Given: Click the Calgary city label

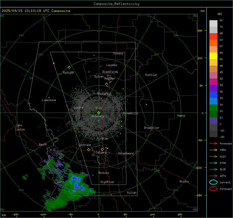Looking at the screenshot, I should click(x=101, y=152).
